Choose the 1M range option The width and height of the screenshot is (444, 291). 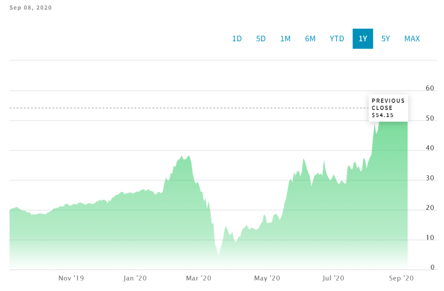pyautogui.click(x=285, y=39)
